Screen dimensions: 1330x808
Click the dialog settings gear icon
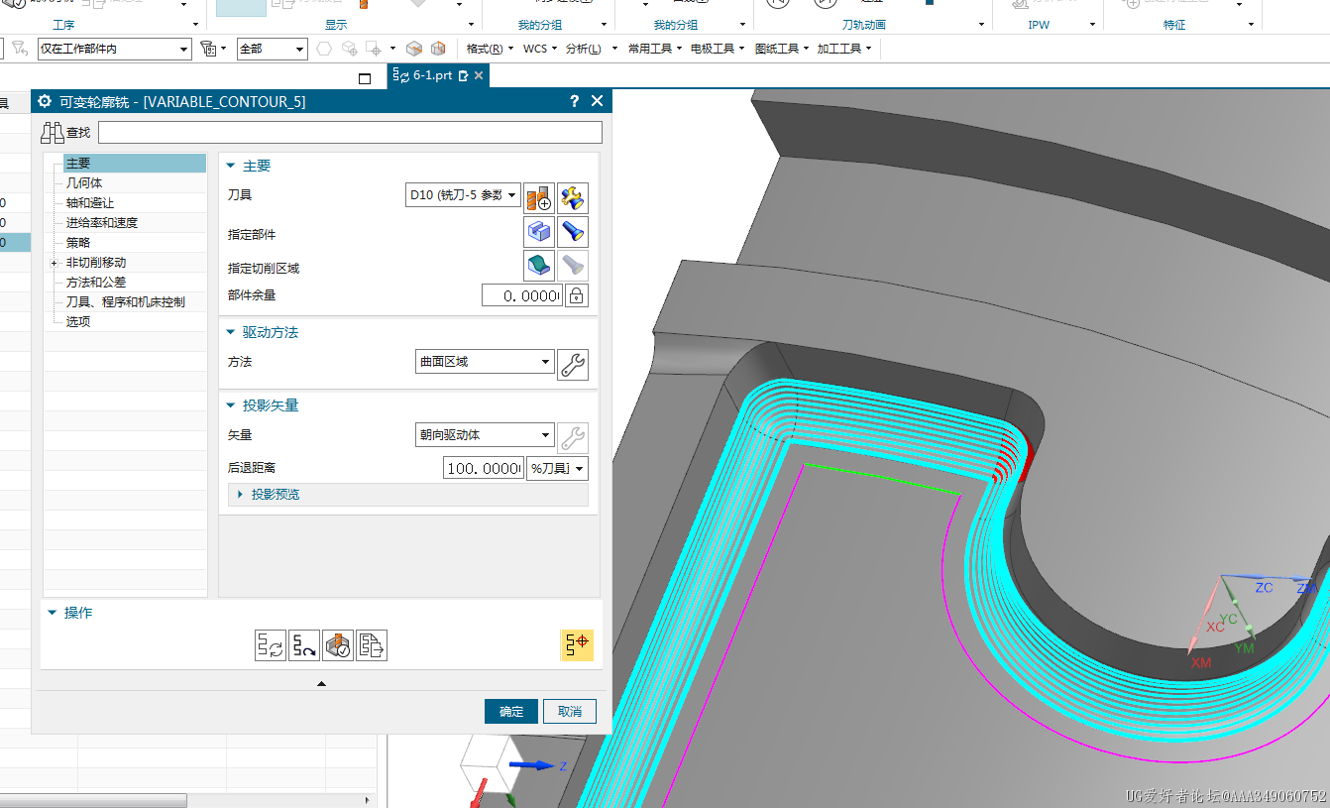pyautogui.click(x=45, y=101)
